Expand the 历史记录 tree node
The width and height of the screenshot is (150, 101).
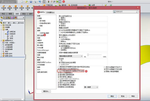(x=1, y=25)
